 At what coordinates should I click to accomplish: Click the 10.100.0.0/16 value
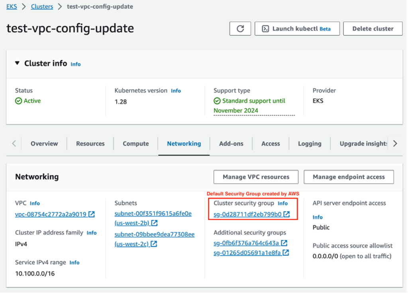35,274
